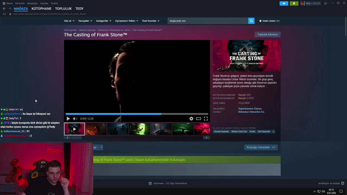This screenshot has width=347, height=195.
Task: Open Supermassive Games developer link
Action: coord(250,109)
